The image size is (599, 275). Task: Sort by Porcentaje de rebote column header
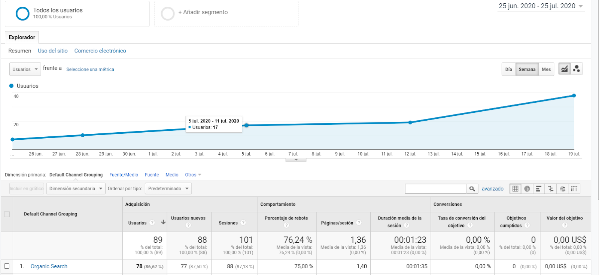point(286,218)
